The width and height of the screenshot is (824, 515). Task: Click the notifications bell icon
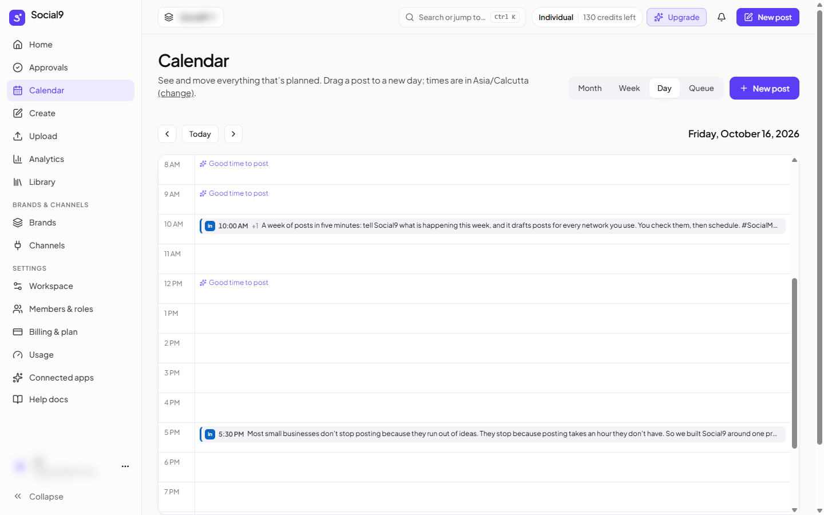(x=722, y=17)
